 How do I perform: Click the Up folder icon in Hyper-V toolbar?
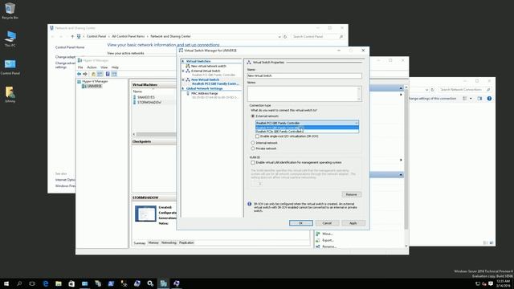tap(93, 74)
